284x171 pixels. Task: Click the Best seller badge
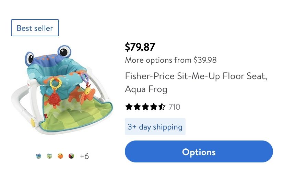[x=35, y=28]
